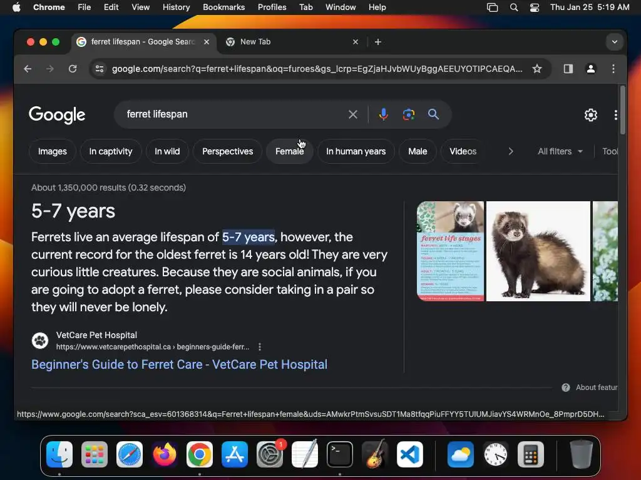The width and height of the screenshot is (641, 480).
Task: Open Launchpad from the dock
Action: (x=95, y=454)
